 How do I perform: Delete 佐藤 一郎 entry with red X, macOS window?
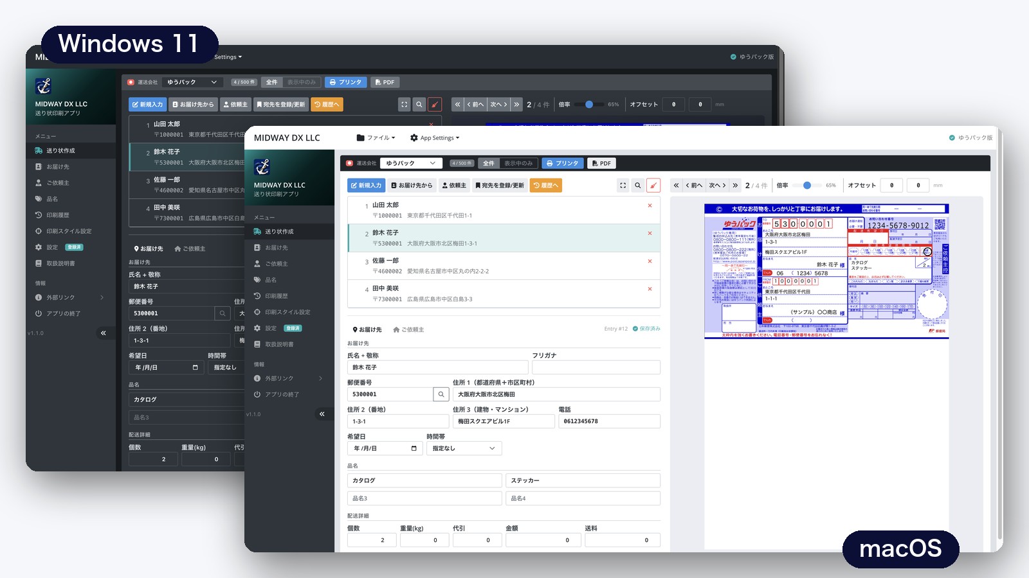[650, 261]
